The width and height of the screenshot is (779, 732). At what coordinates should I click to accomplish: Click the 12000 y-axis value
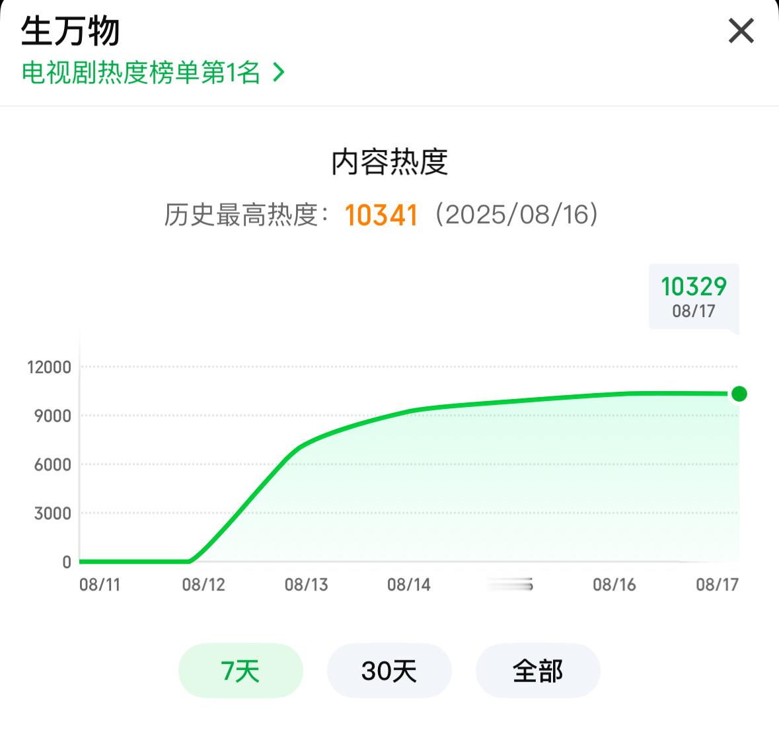click(x=49, y=367)
